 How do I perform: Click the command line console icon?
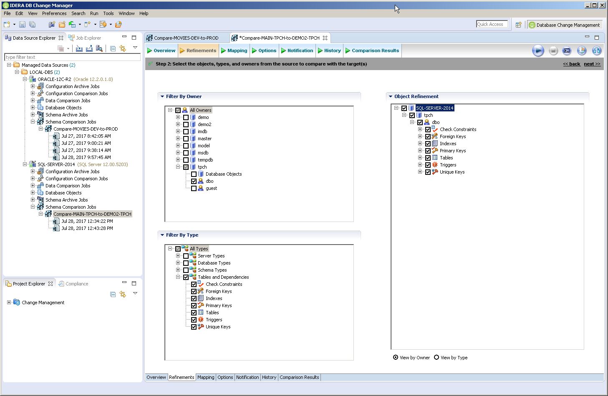tap(567, 51)
